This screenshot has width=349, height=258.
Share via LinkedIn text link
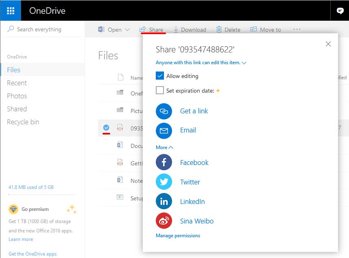coord(192,202)
